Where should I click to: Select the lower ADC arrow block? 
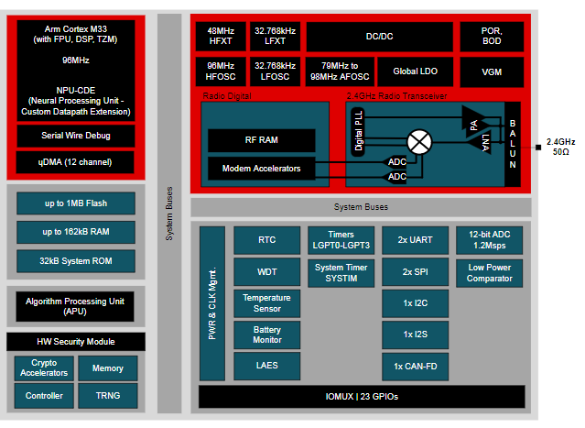(395, 177)
